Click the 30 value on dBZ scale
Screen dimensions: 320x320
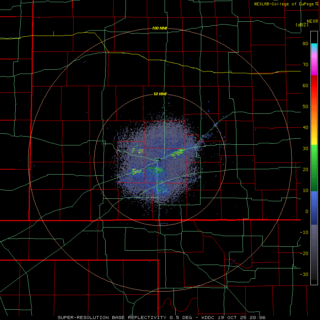[x=305, y=149]
